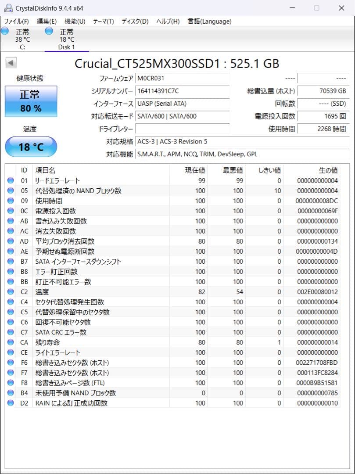
Task: Click the rotation rate field ---- (SSD)
Action: [323, 104]
